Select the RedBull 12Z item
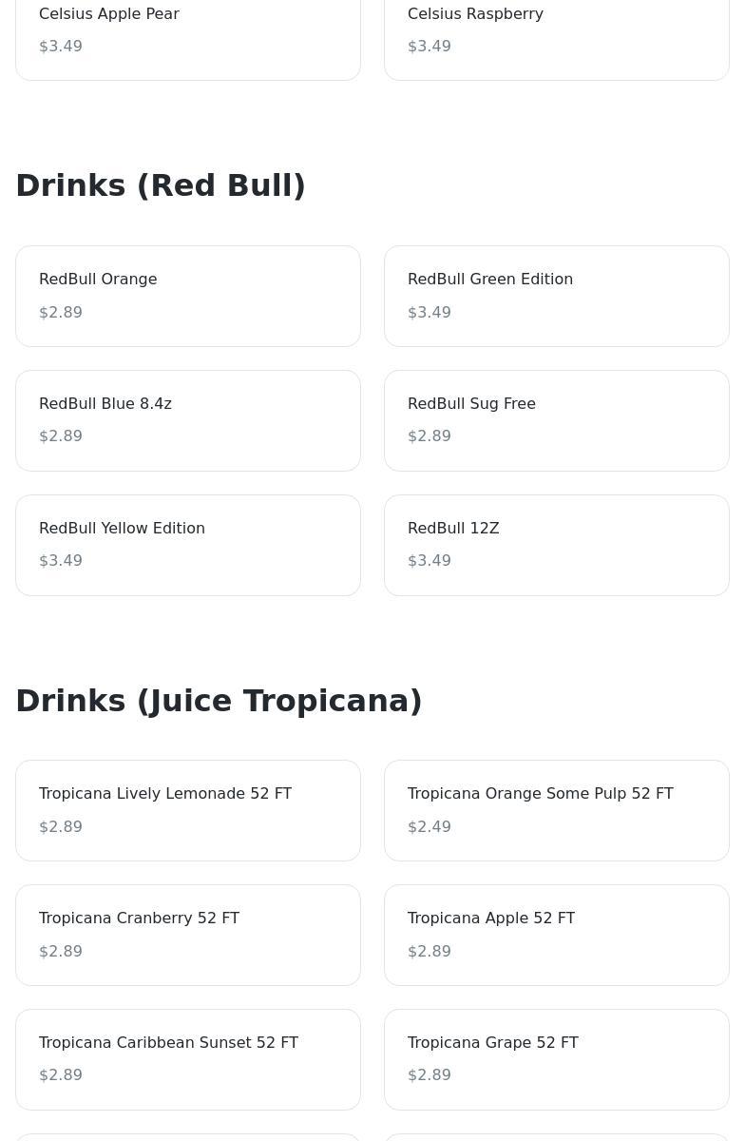The image size is (745, 1141). tap(556, 545)
